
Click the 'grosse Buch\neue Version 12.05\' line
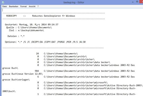(23, 74)
